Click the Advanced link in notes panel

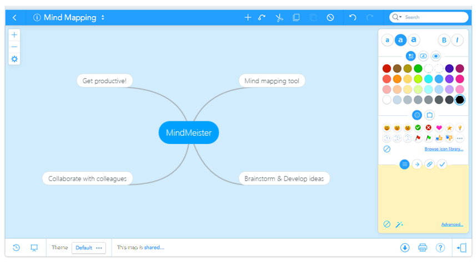pyautogui.click(x=452, y=224)
